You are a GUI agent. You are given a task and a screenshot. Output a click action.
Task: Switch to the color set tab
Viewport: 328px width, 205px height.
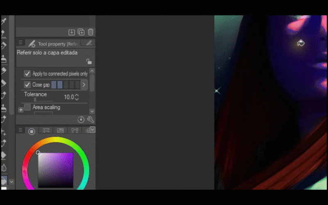tap(60, 130)
